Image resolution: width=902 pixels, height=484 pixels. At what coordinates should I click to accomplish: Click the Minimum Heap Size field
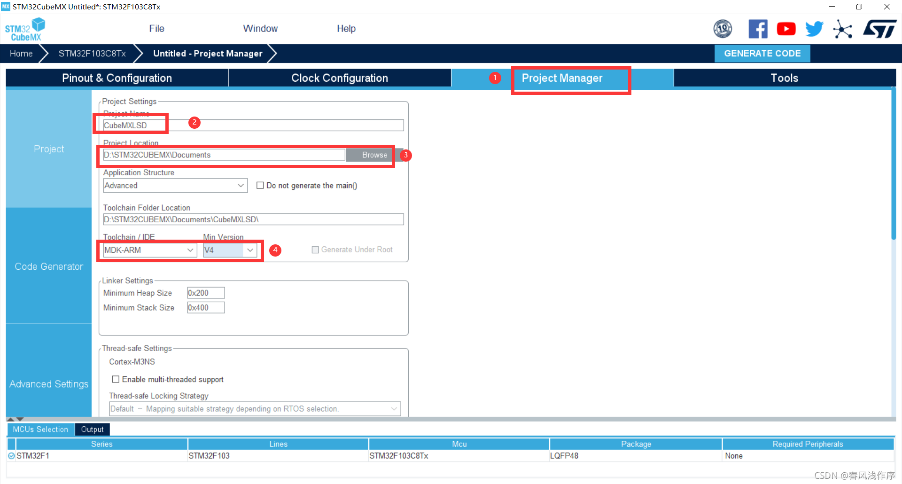[206, 293]
